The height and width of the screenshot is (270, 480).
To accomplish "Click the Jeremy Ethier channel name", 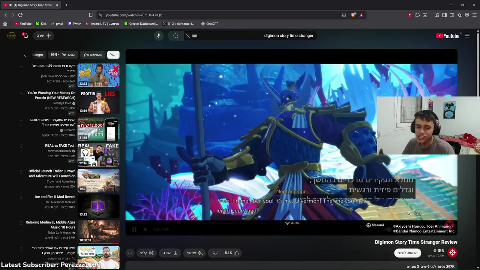I will pyautogui.click(x=62, y=103).
